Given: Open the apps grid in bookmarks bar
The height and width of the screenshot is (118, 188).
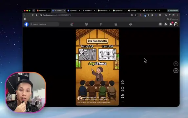Looking at the screenshot, I should [x=25, y=19].
